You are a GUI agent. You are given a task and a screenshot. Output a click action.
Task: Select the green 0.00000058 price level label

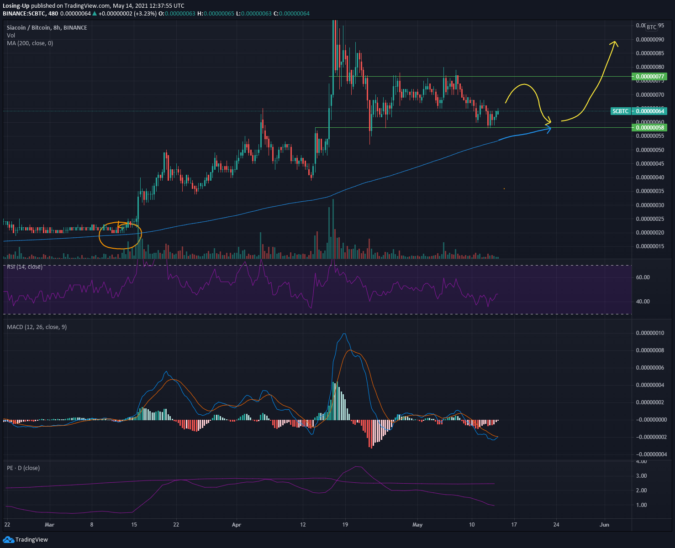[649, 128]
